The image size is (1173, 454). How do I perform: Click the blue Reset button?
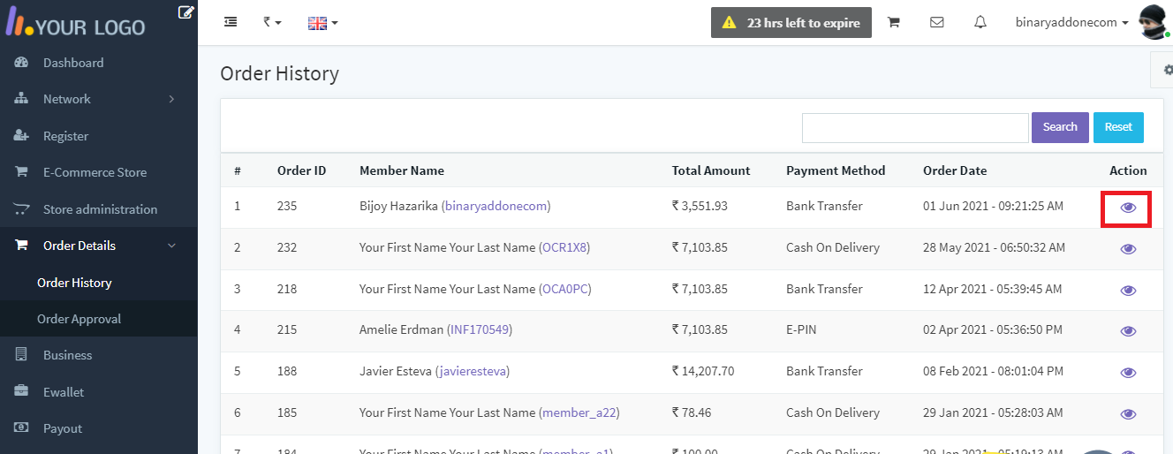click(1118, 127)
